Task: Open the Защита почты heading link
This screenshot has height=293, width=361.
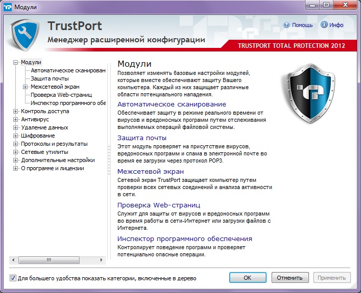Action: coord(142,138)
